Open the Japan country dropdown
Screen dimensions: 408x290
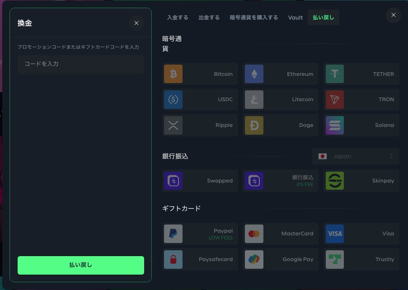(x=356, y=156)
